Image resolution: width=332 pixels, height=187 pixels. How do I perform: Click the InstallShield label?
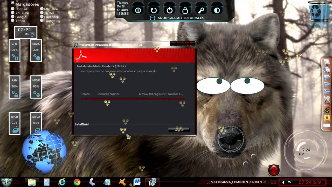81,124
